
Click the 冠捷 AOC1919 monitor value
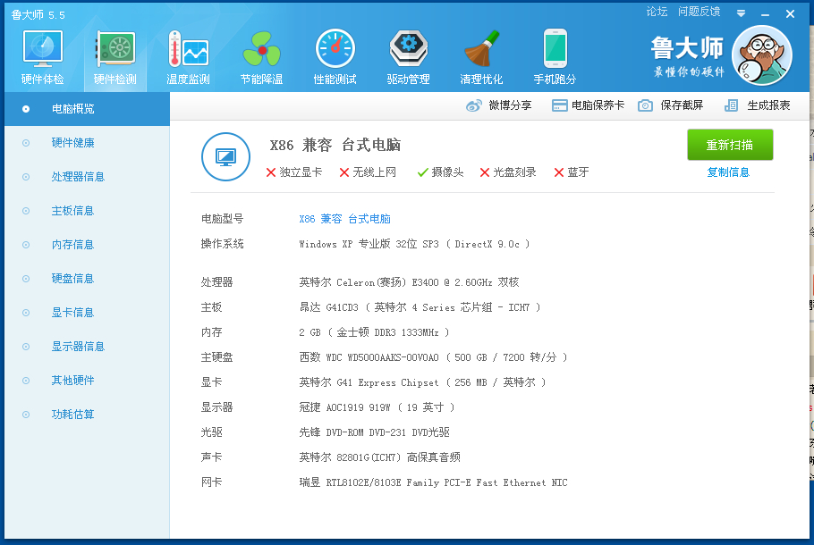[x=377, y=407]
